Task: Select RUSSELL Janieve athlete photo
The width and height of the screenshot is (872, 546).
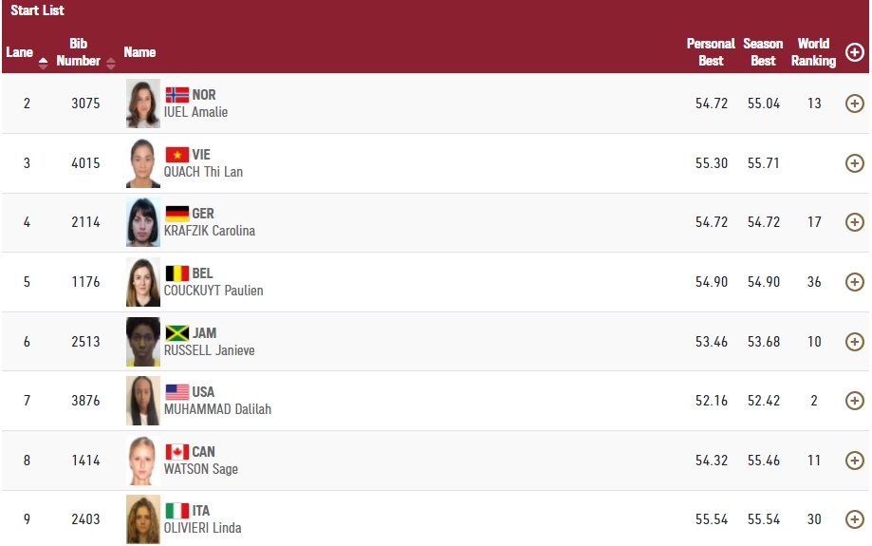Action: click(143, 342)
